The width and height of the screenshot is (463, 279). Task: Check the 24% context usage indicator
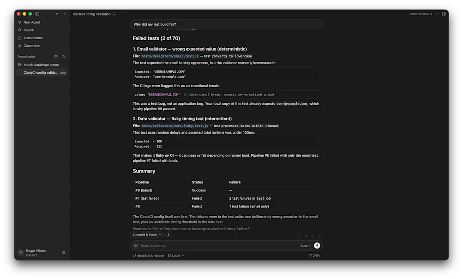314,255
